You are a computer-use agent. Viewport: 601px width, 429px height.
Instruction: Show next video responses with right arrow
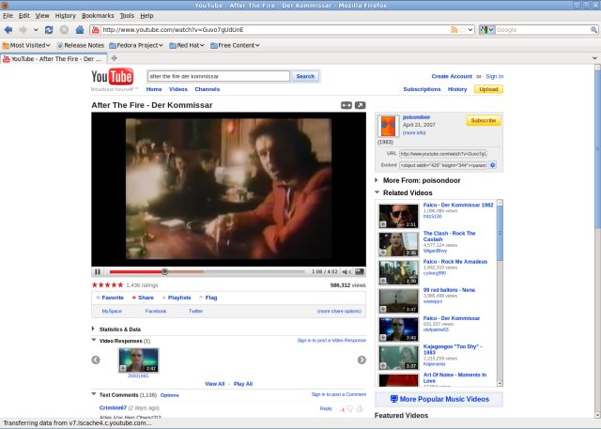(x=362, y=360)
